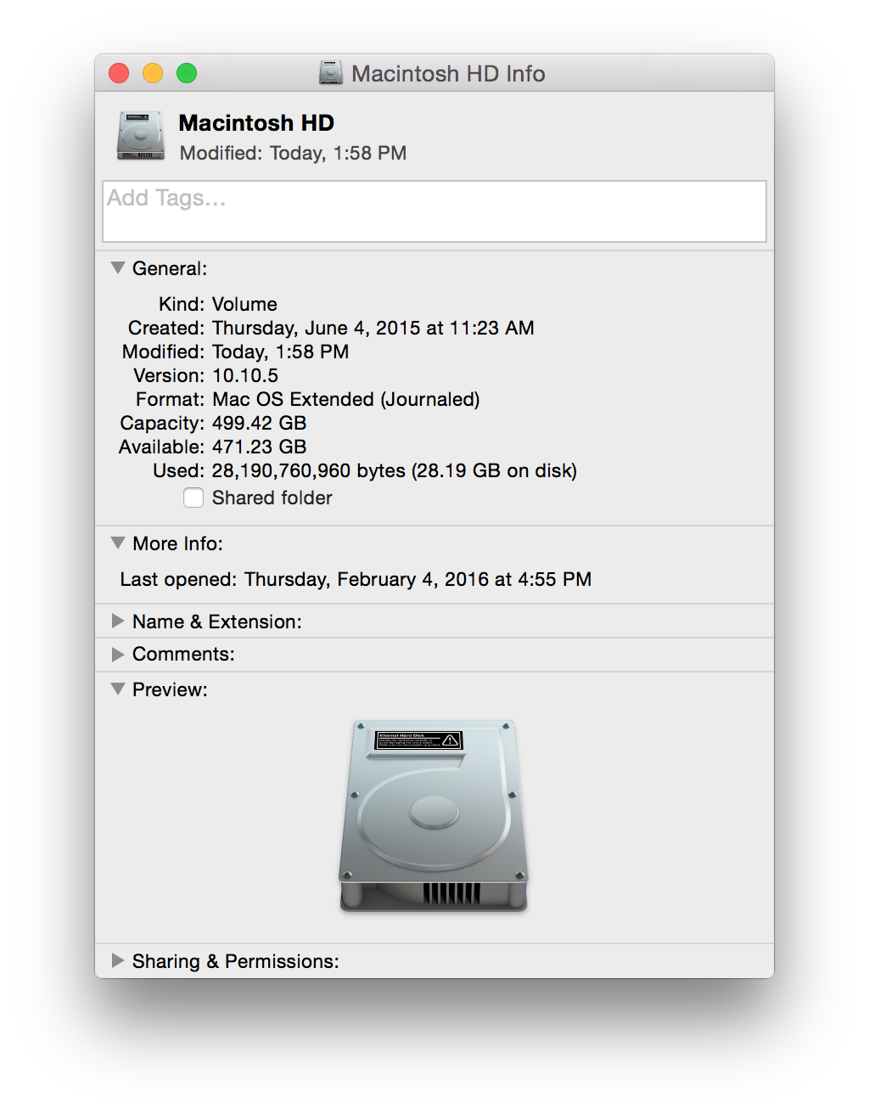Click the 'Preview:' section label

click(170, 689)
